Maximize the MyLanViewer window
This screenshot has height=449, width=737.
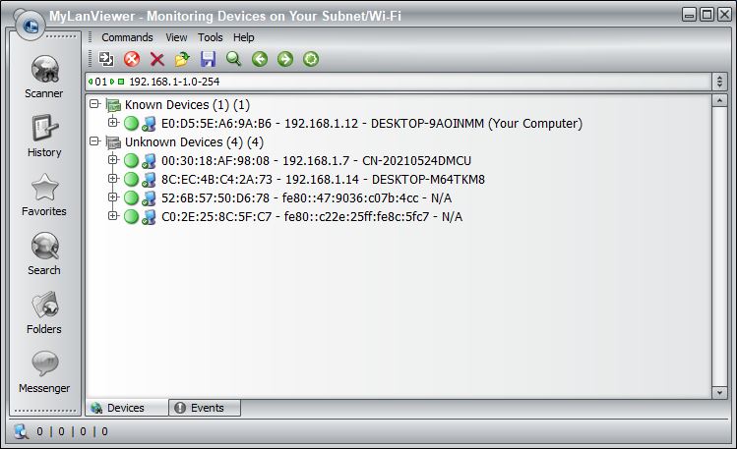706,15
